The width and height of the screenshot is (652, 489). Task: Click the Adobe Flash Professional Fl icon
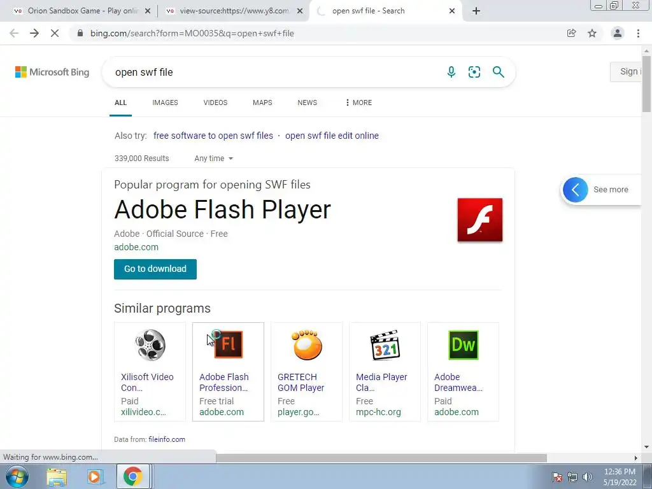pyautogui.click(x=229, y=344)
